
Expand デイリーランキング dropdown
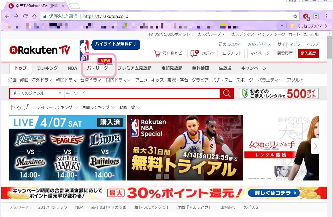pyautogui.click(x=57, y=107)
